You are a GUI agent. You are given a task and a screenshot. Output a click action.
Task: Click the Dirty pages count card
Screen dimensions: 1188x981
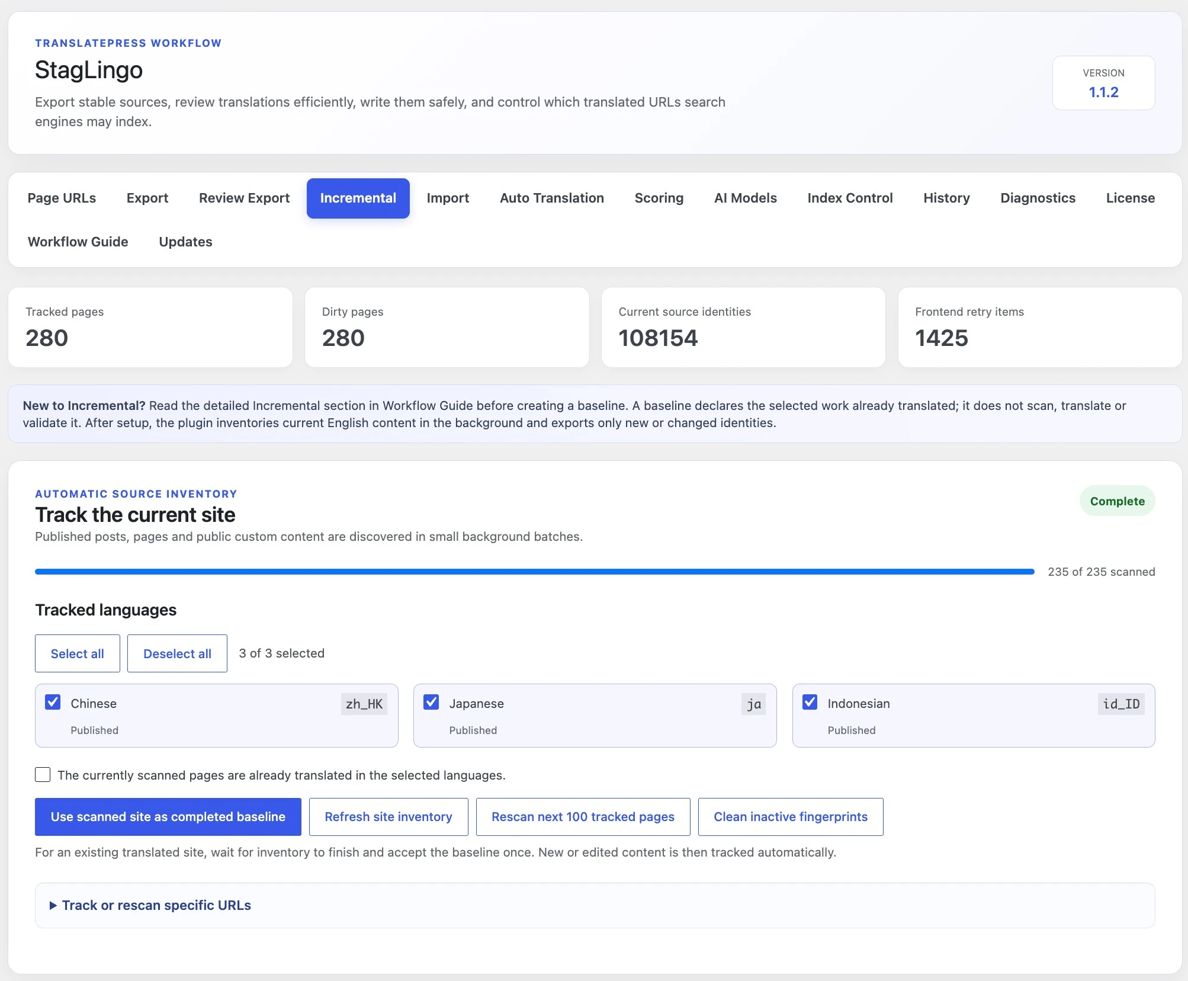pos(447,328)
